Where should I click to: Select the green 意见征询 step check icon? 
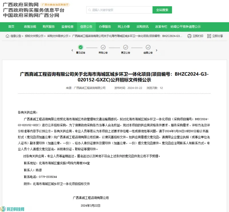point(81,47)
